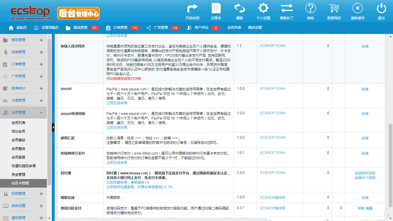Install paypal by clicking its 安装 link
393x221 pixels.
[x=365, y=89]
